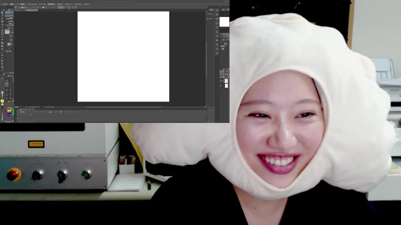Open the color wheel to pick a color
401x225 pixels.
[9, 112]
